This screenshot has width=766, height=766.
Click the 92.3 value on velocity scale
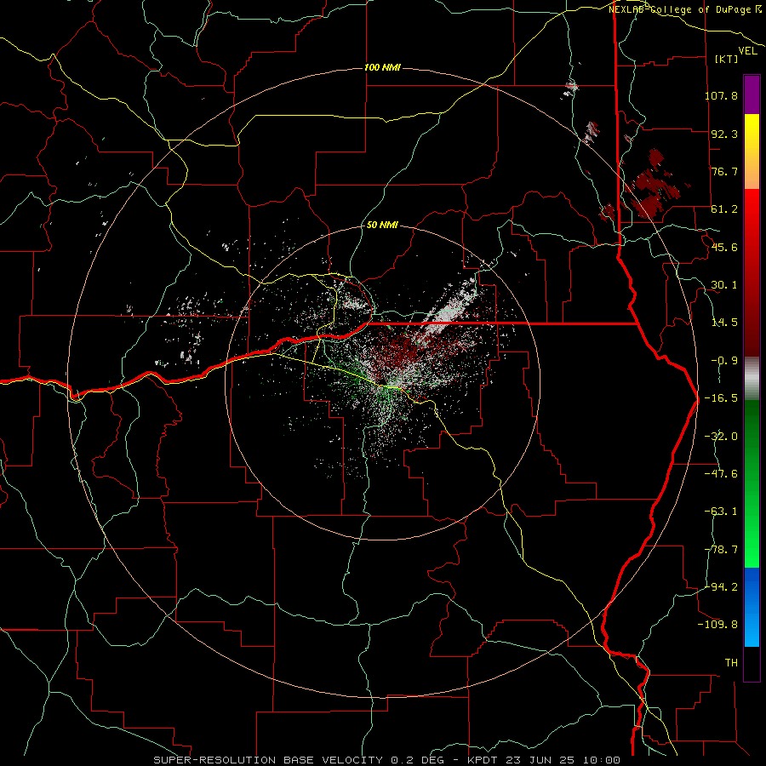pyautogui.click(x=724, y=134)
